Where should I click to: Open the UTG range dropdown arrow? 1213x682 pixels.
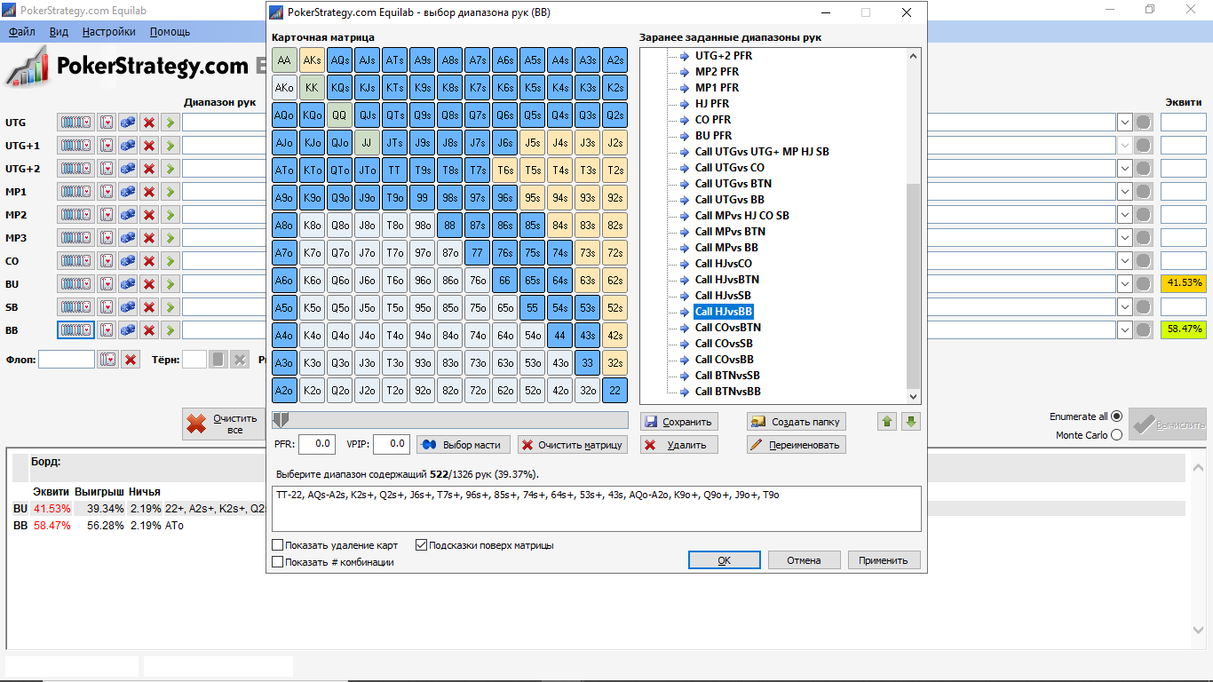click(1125, 123)
